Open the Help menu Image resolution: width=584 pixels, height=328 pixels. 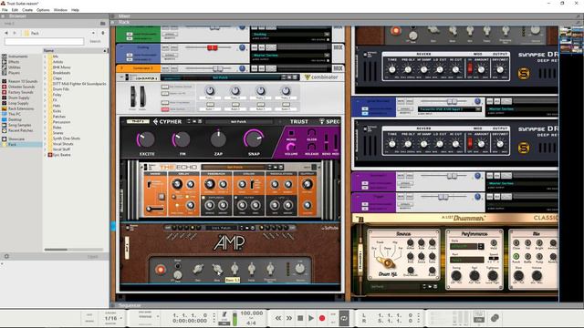click(75, 10)
